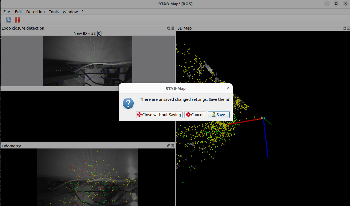Open the Edit menu
350x206 pixels.
click(x=19, y=12)
